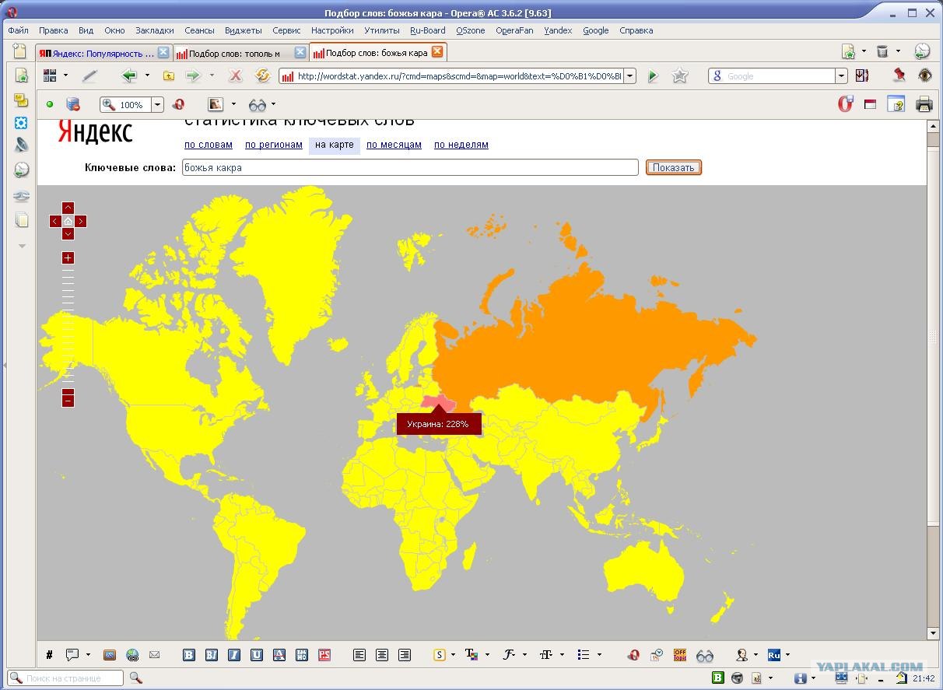Click the Показать button
This screenshot has width=943, height=690.
point(674,167)
